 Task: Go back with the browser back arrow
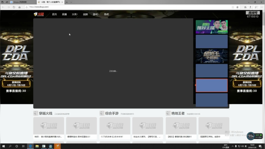tap(3, 7)
